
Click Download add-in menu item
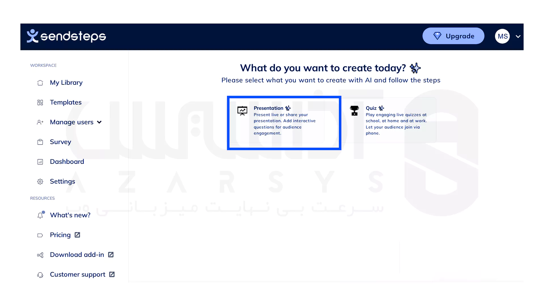pos(74,254)
